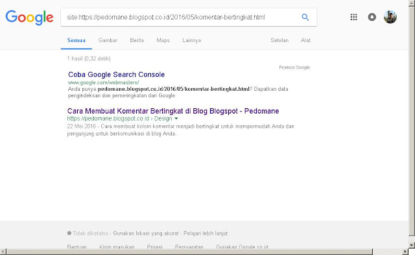Switch to the Gambar tab
This screenshot has width=415, height=255.
click(108, 40)
